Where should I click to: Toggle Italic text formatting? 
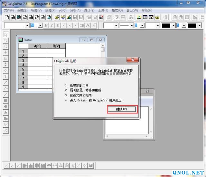pos(52,25)
